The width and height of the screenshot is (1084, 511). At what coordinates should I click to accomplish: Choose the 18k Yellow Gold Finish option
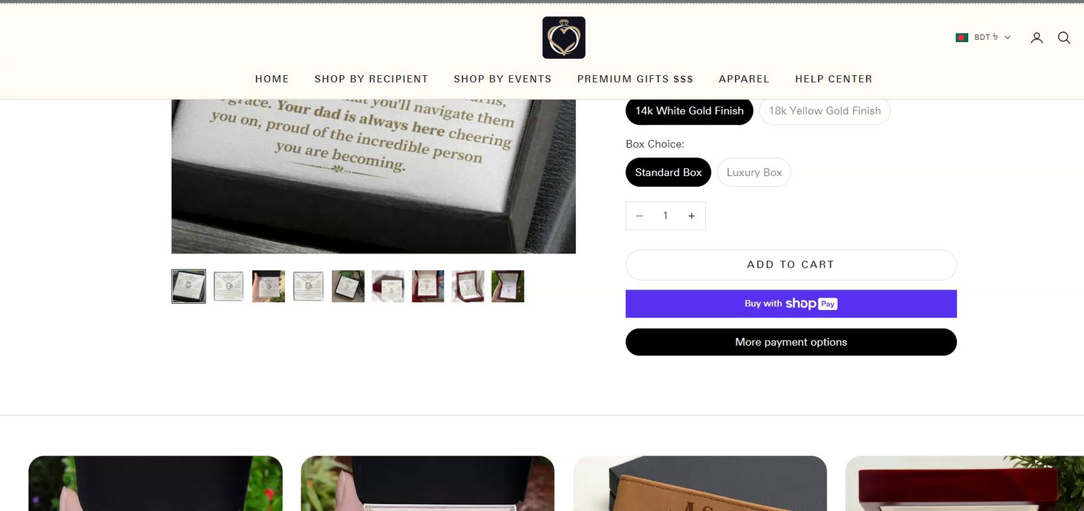pyautogui.click(x=825, y=111)
